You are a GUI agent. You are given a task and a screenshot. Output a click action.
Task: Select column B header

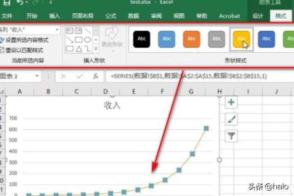pyautogui.click(x=48, y=91)
